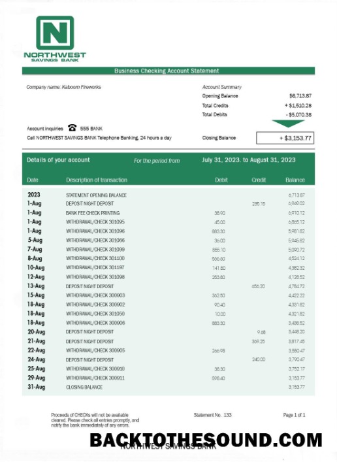Select WITHDRAWAL/CHECK 300910 entry

coord(95,369)
